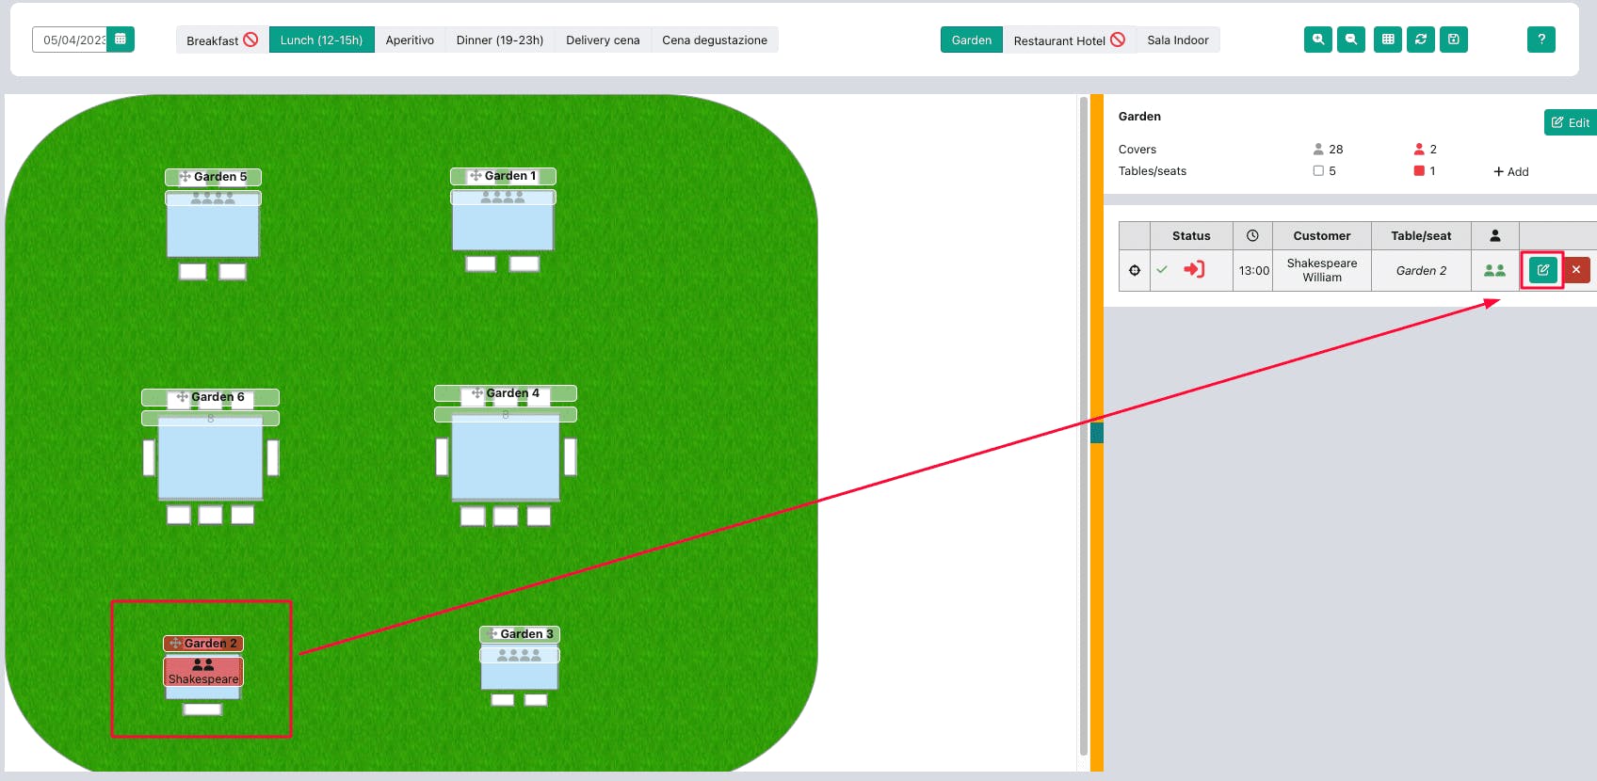This screenshot has height=781, width=1597.
Task: Click the map panel vertical scrollbar
Action: click(x=1083, y=426)
